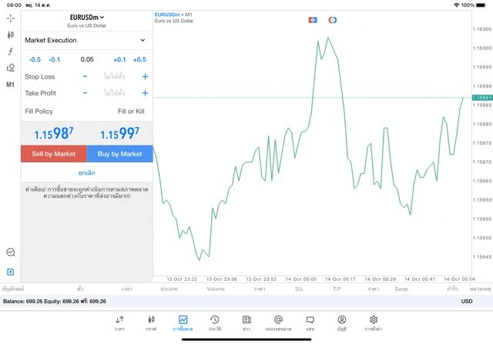Decrease volume by 0.5
Image resolution: width=493 pixels, height=344 pixels.
[x=35, y=60]
